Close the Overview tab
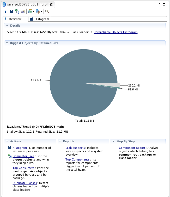Viewport: 170px width, 197px height. click(25, 19)
